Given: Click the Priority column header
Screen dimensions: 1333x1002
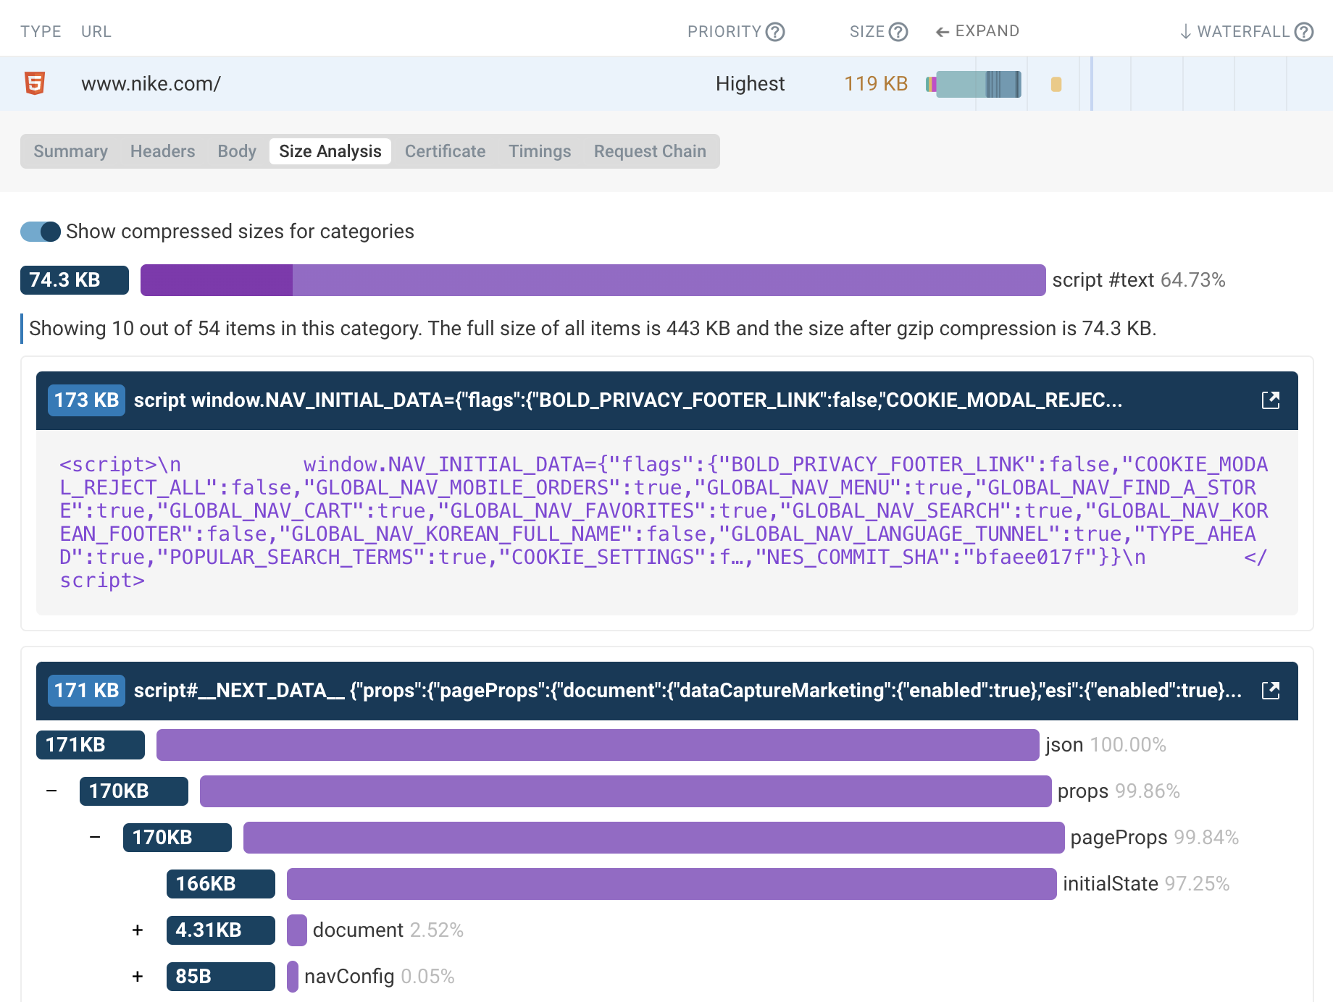Looking at the screenshot, I should 724,32.
